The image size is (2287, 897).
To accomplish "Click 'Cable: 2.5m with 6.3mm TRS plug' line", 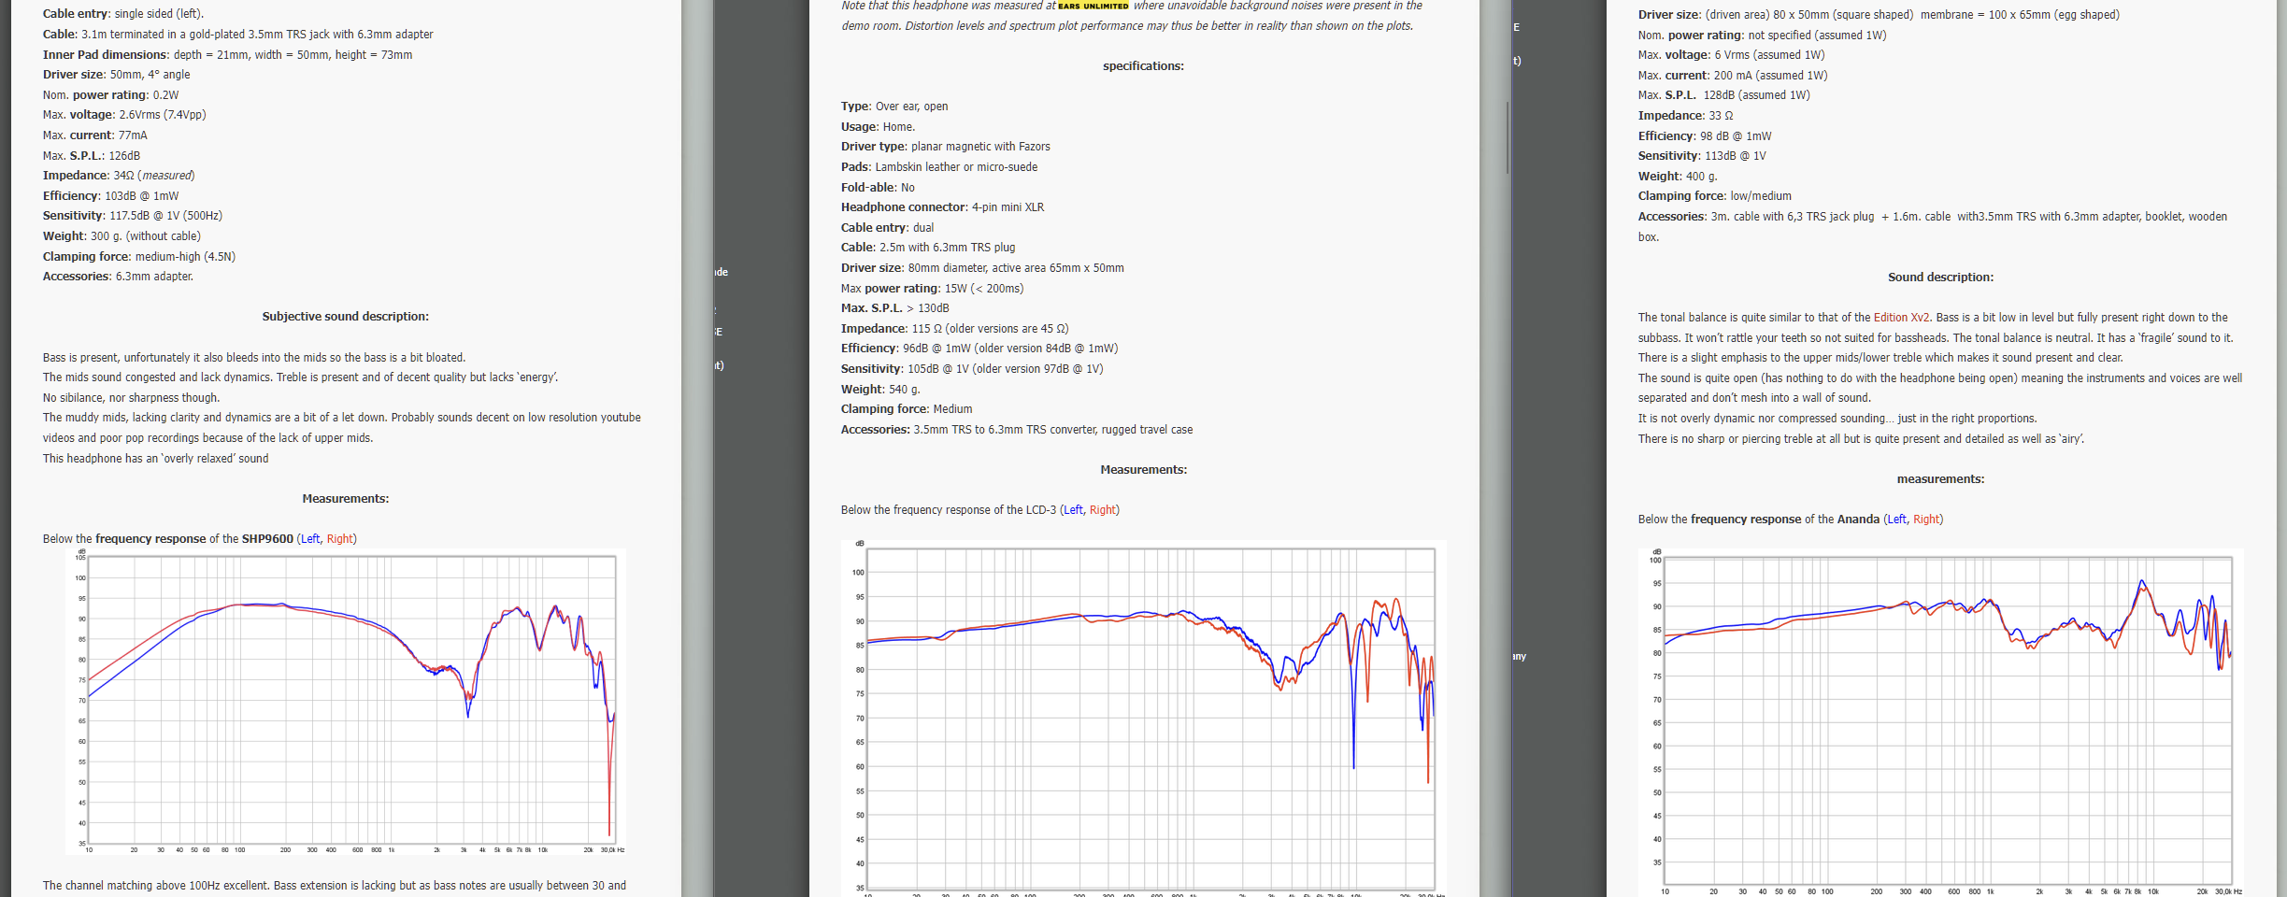I will [x=928, y=248].
